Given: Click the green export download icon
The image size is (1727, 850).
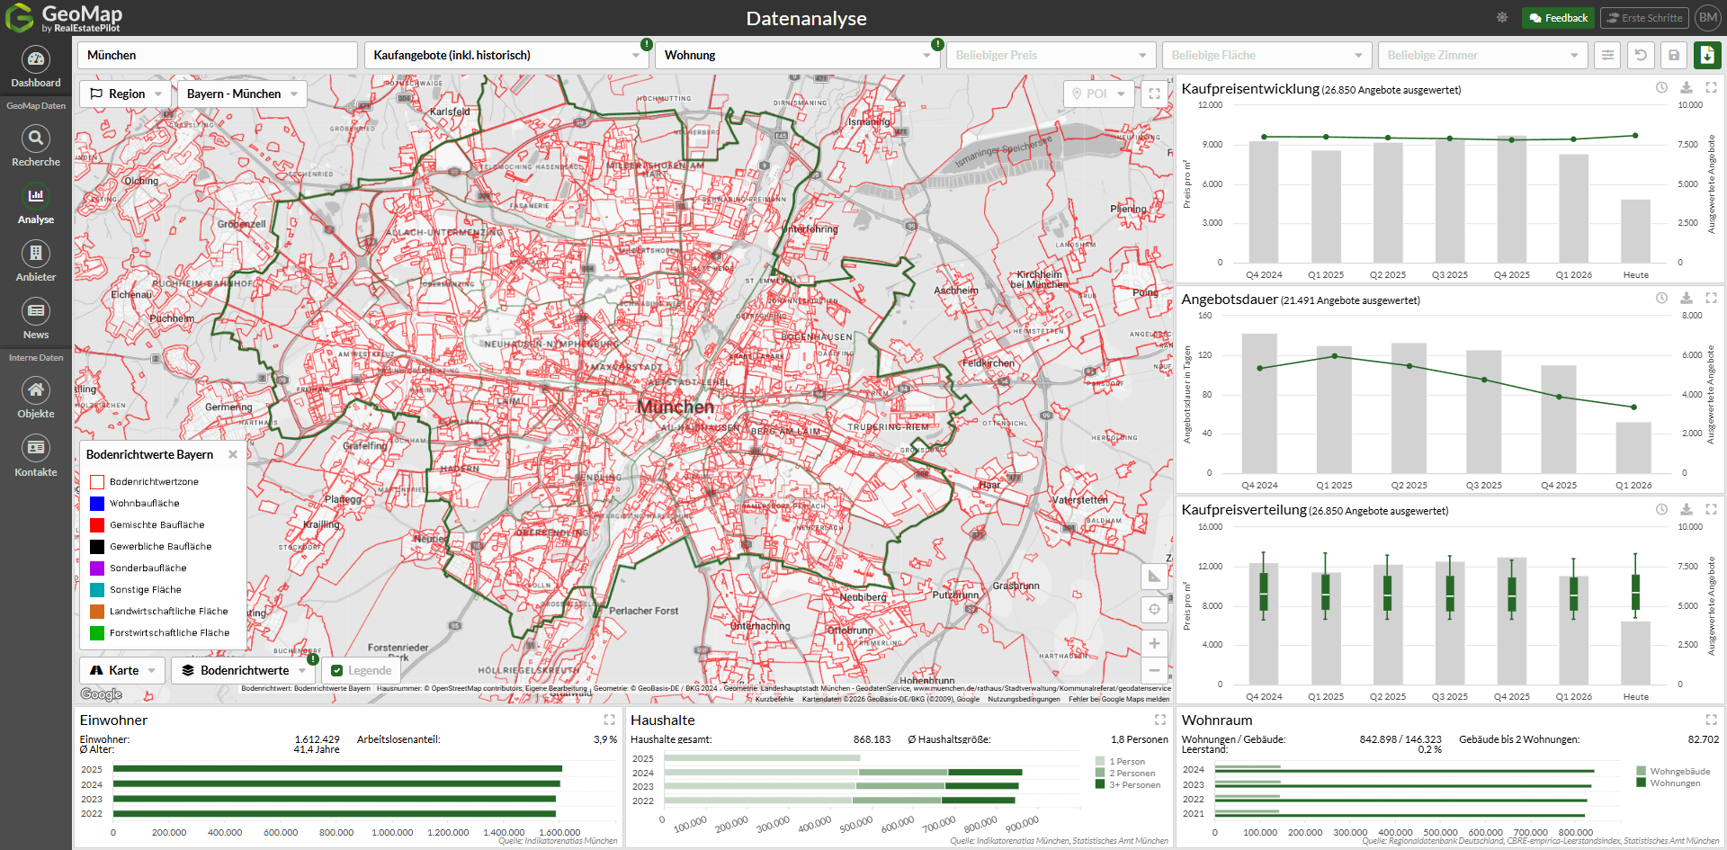Looking at the screenshot, I should click(x=1707, y=55).
